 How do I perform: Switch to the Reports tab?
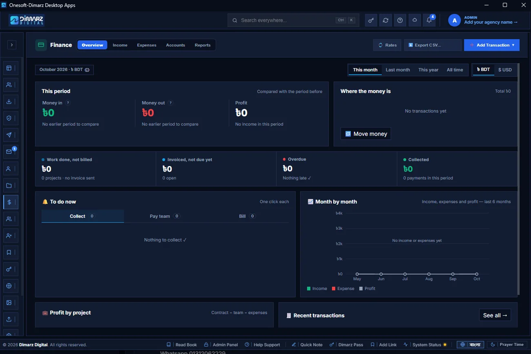[x=202, y=45]
